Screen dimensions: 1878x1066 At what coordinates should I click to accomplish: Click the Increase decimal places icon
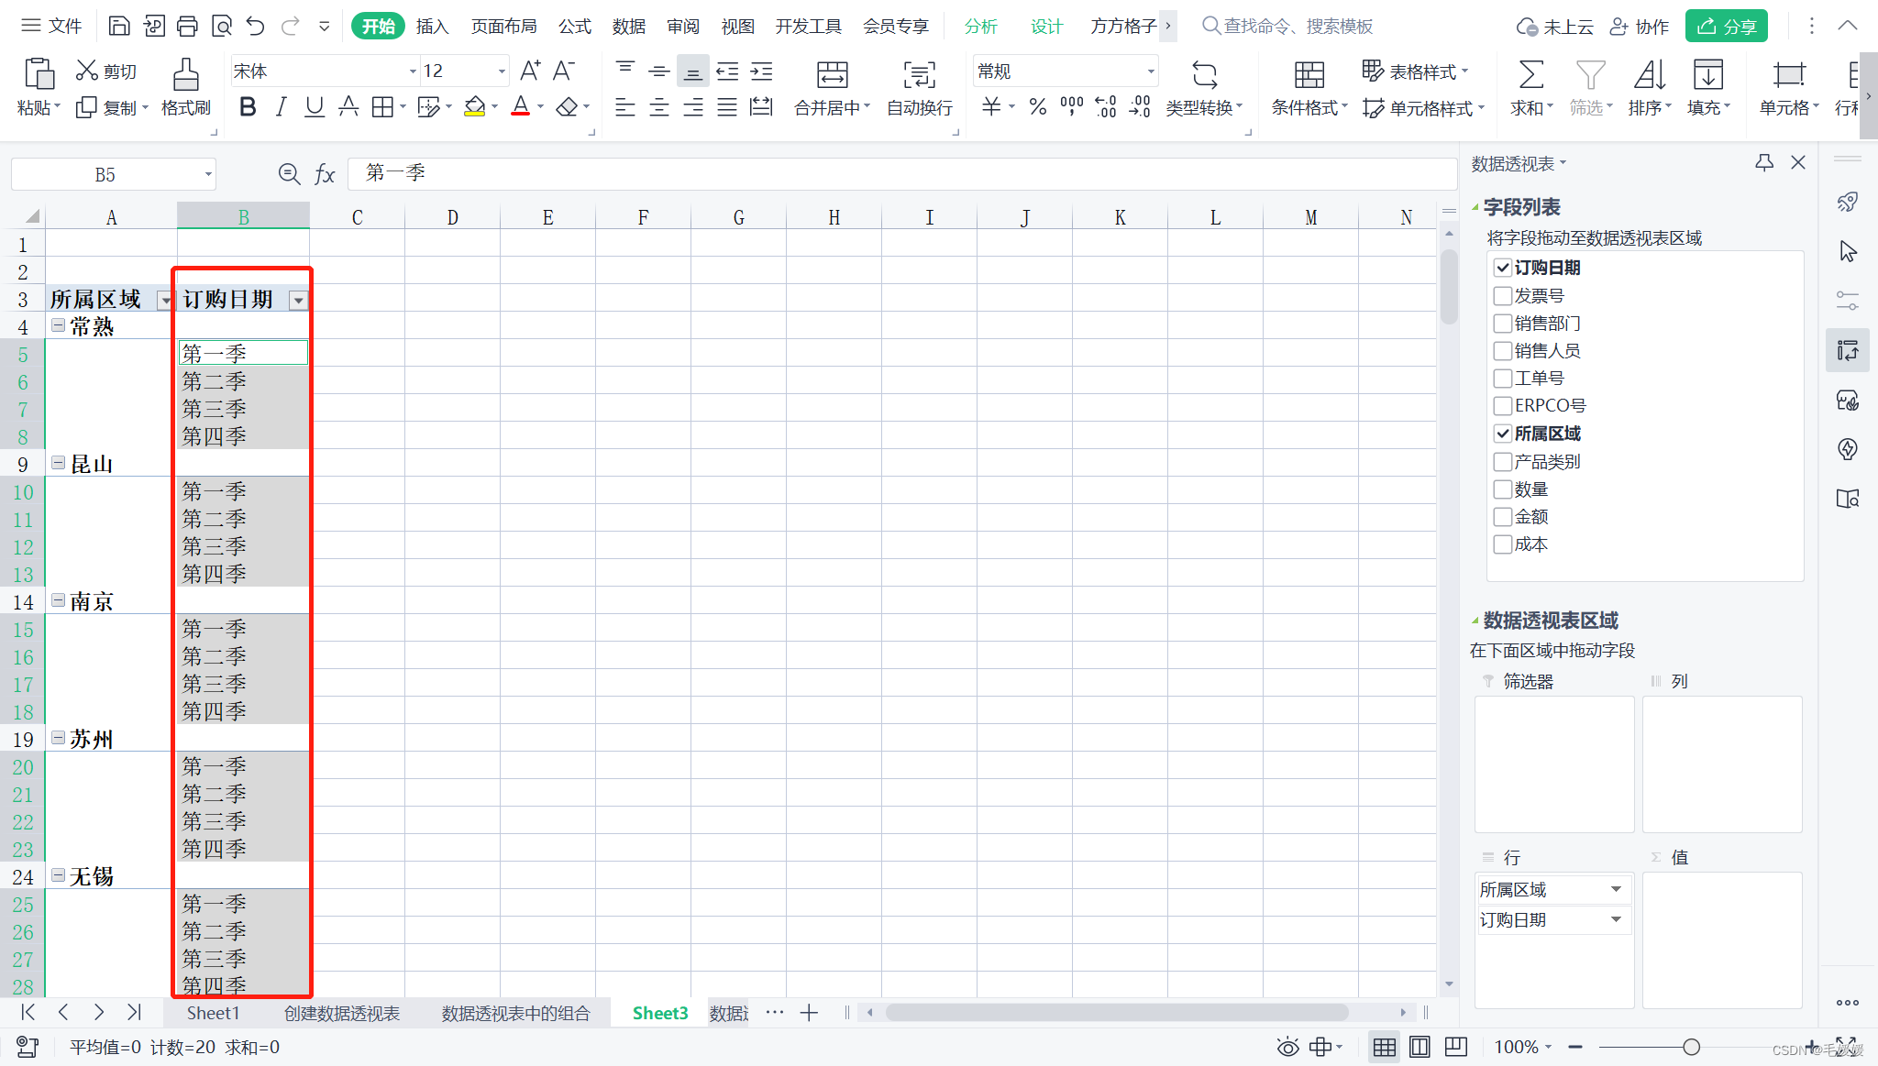(1106, 107)
